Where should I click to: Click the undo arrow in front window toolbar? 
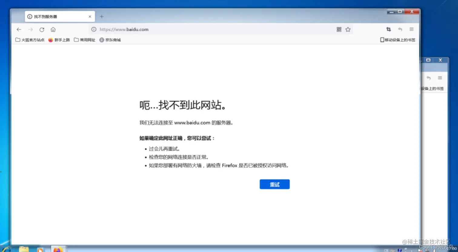(x=400, y=29)
